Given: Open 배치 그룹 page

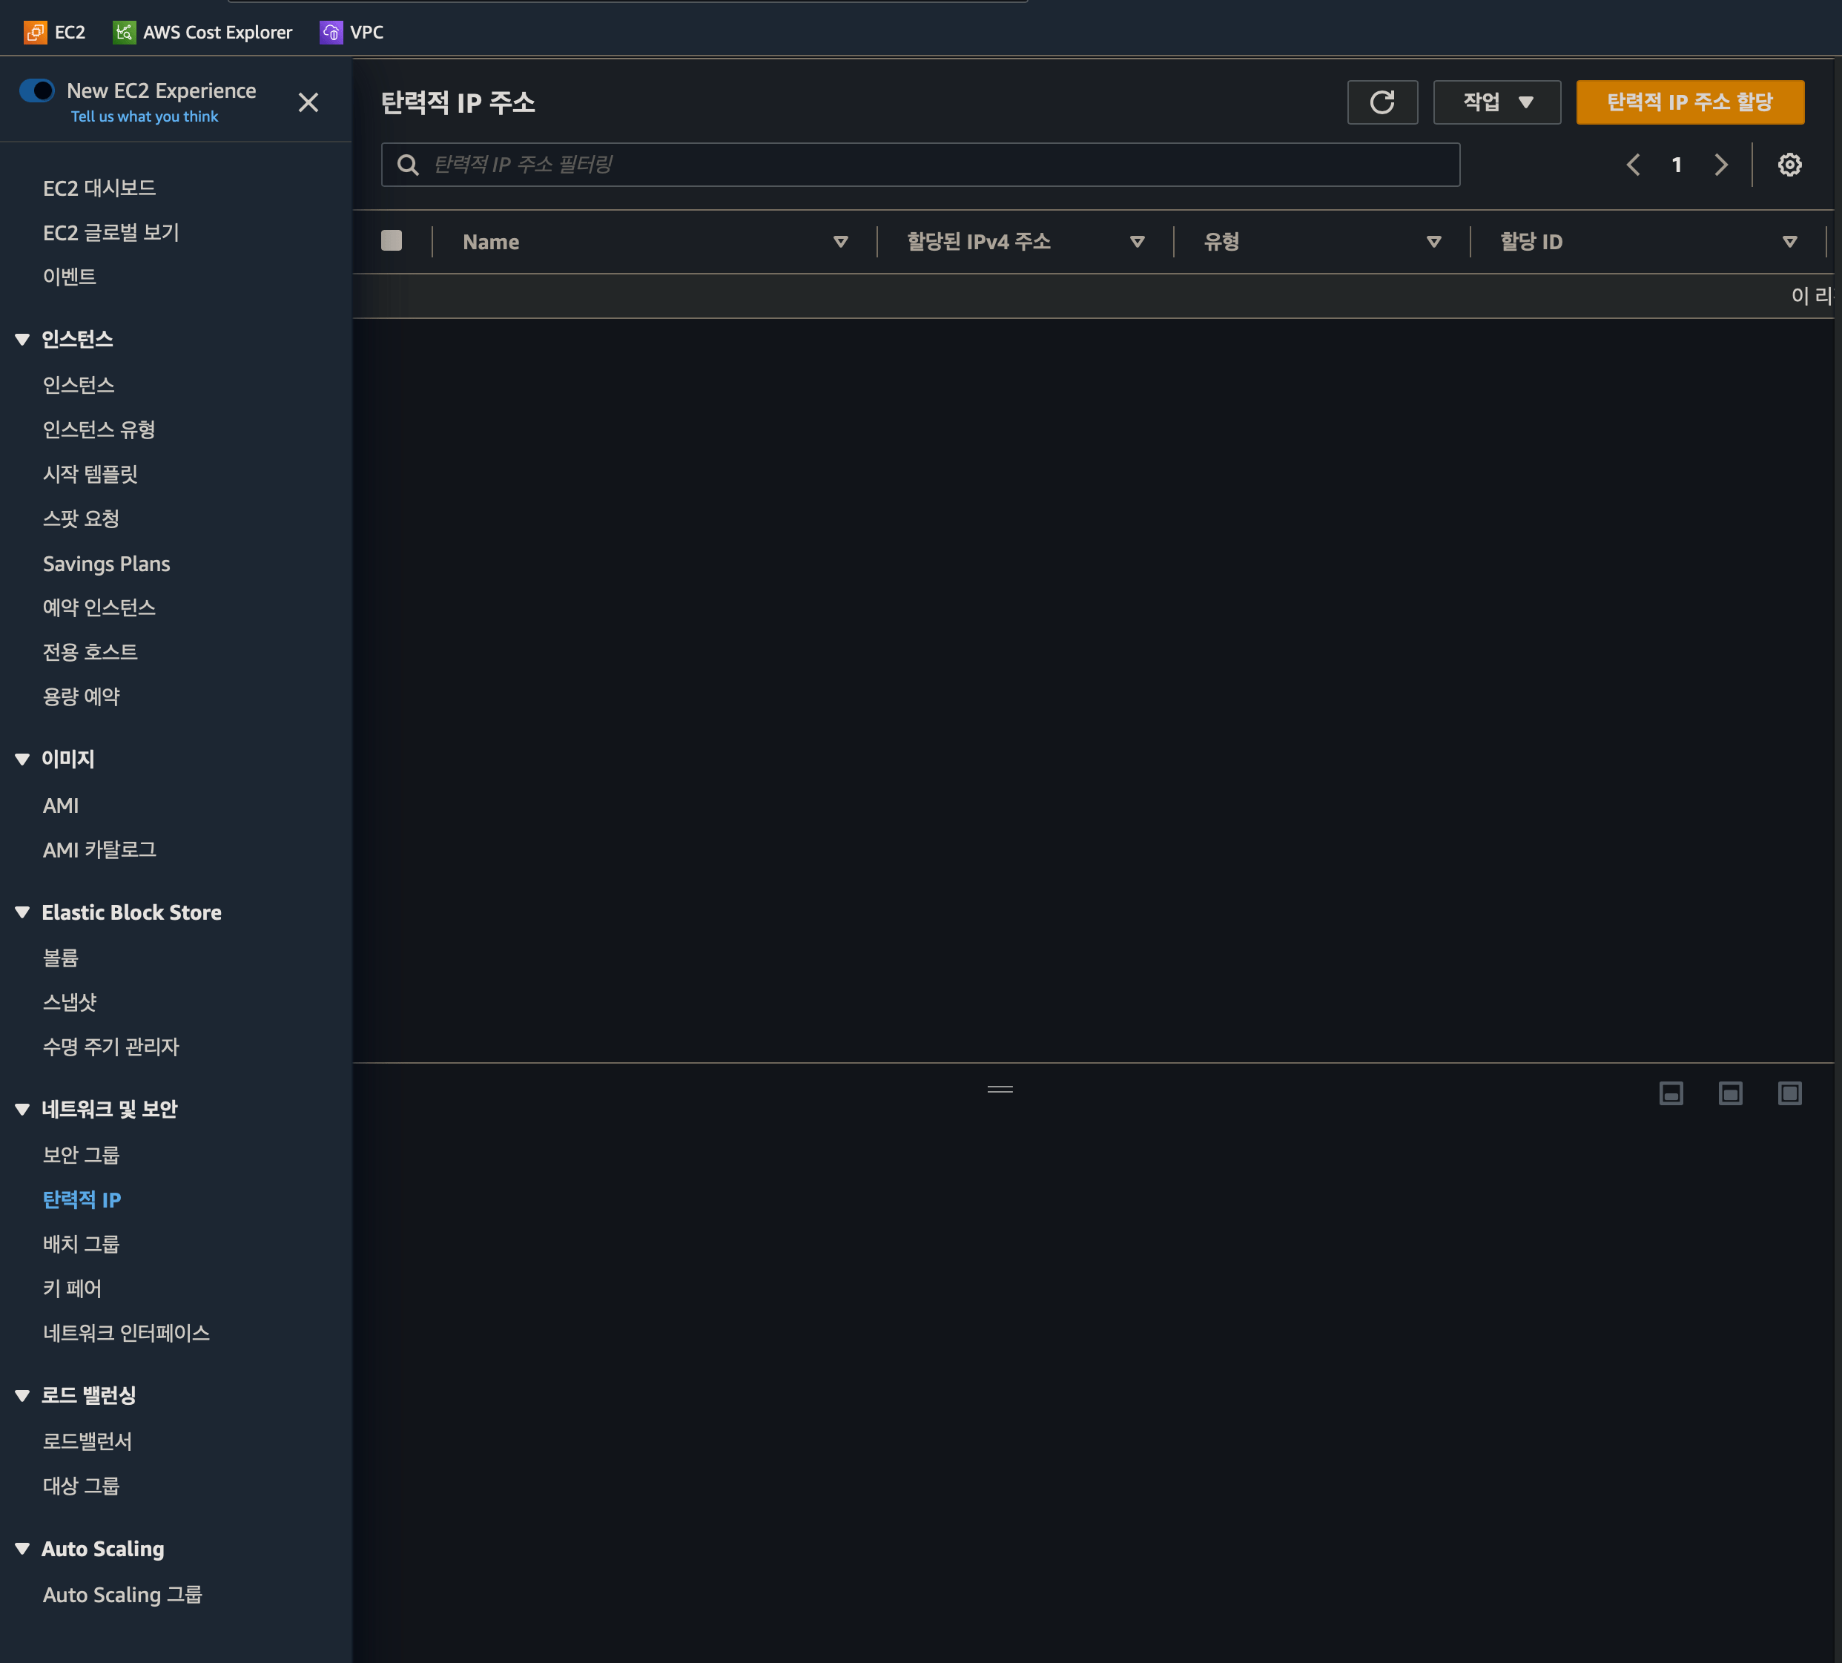Looking at the screenshot, I should 82,1245.
